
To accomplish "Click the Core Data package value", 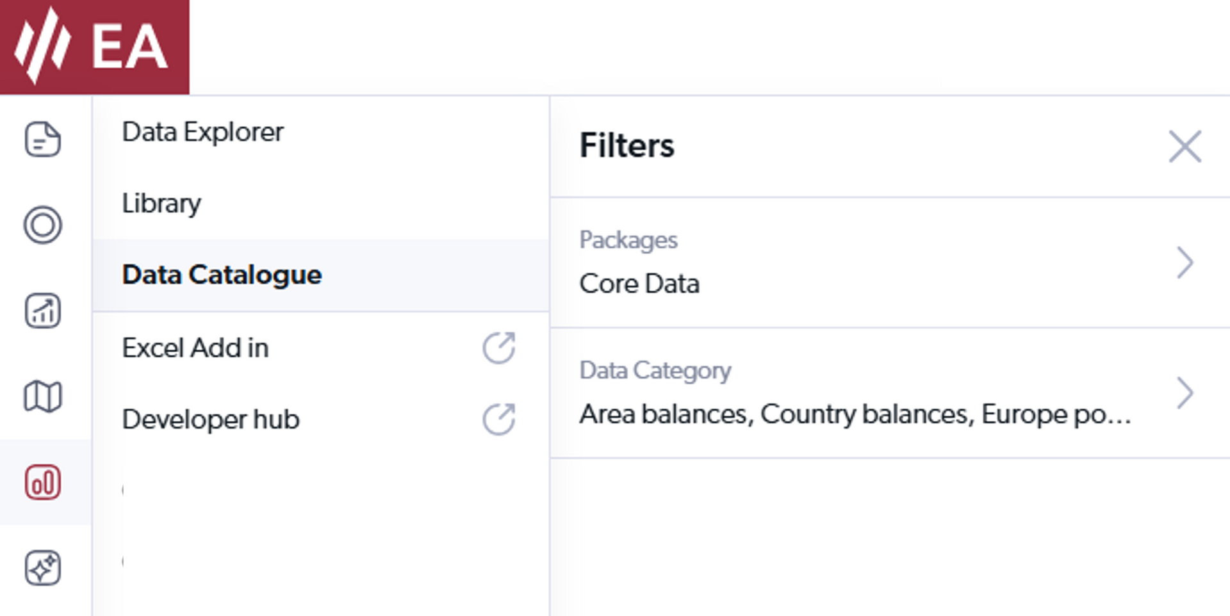I will (x=639, y=284).
